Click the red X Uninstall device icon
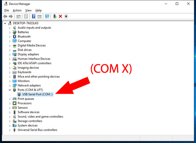Viewport: 196px width, 143px height. tap(61, 16)
